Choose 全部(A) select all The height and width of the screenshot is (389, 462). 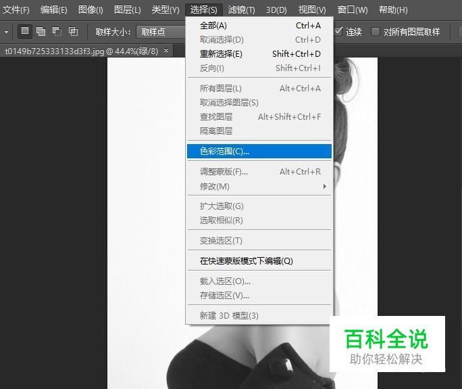point(259,26)
